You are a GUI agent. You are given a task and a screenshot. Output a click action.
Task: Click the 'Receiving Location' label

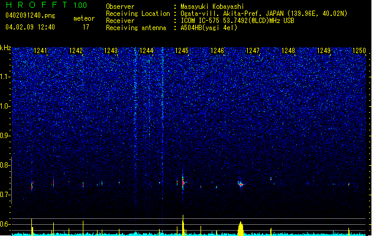[138, 14]
